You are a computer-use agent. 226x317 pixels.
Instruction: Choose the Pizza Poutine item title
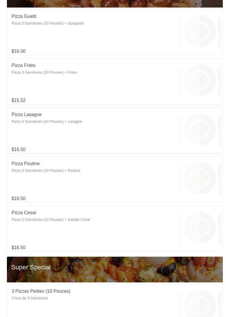(x=26, y=164)
